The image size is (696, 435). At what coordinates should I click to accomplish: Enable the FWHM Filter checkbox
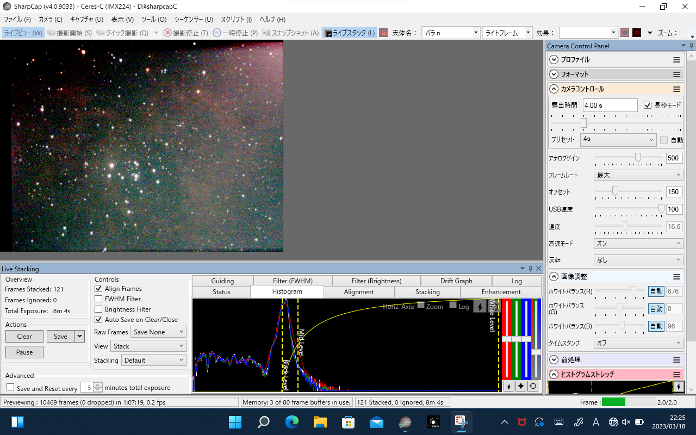click(98, 299)
